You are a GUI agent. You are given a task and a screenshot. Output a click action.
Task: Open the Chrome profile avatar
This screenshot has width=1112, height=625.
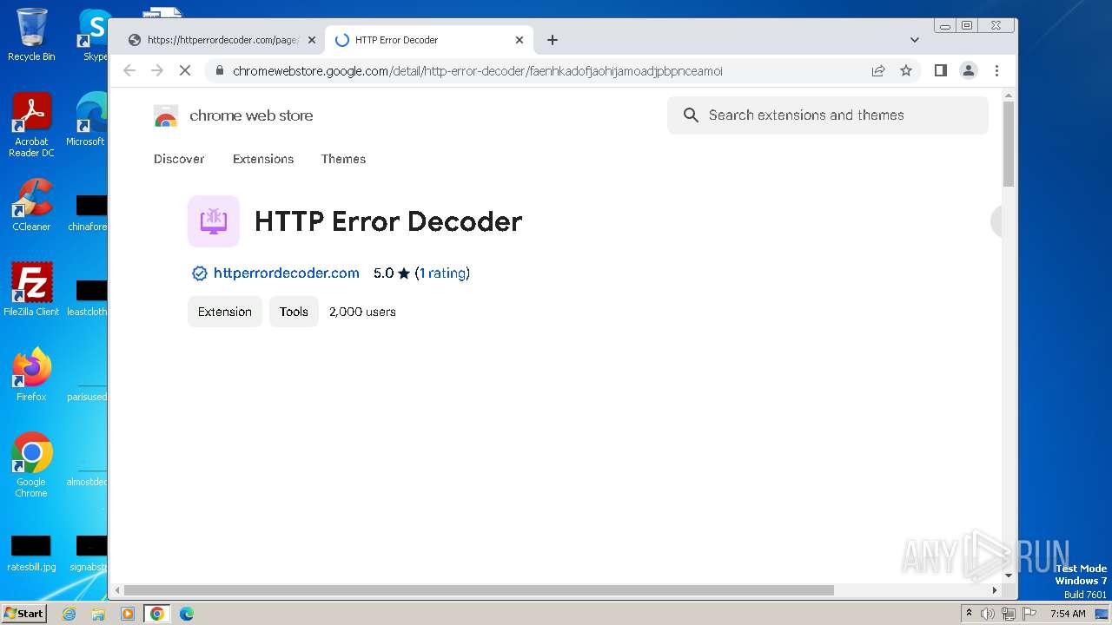[x=969, y=71]
